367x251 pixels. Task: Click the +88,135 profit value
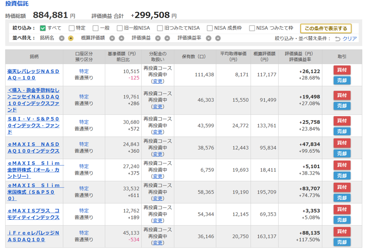pyautogui.click(x=310, y=233)
